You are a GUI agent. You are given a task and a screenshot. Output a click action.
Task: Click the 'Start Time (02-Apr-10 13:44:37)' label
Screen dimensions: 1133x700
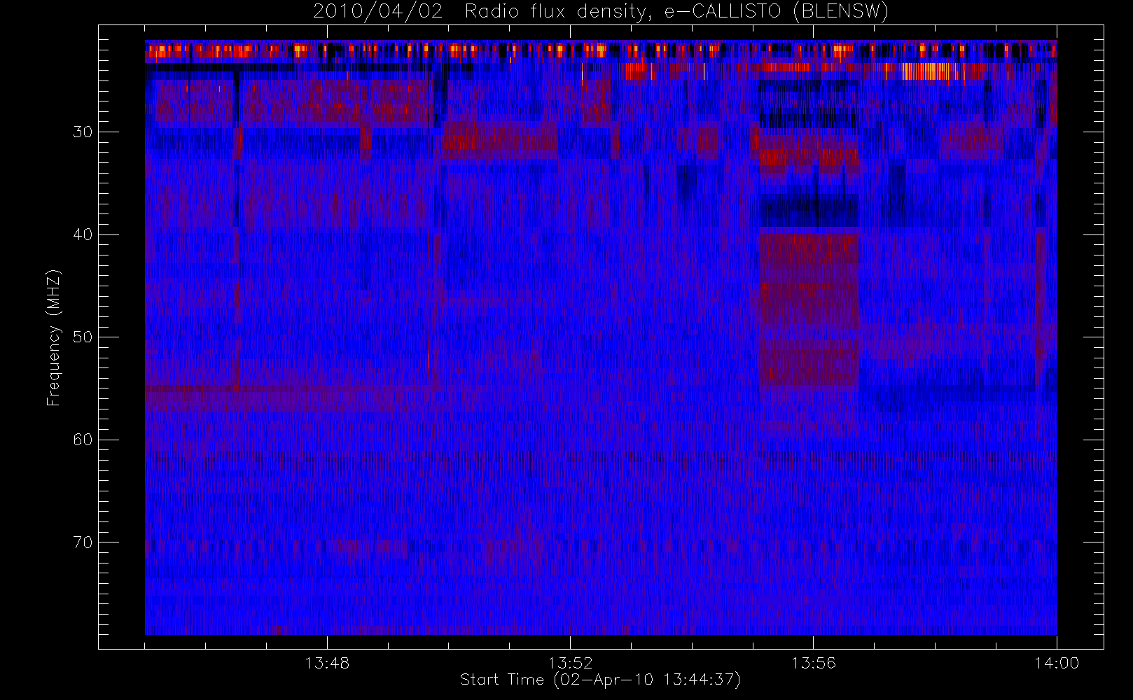[600, 680]
